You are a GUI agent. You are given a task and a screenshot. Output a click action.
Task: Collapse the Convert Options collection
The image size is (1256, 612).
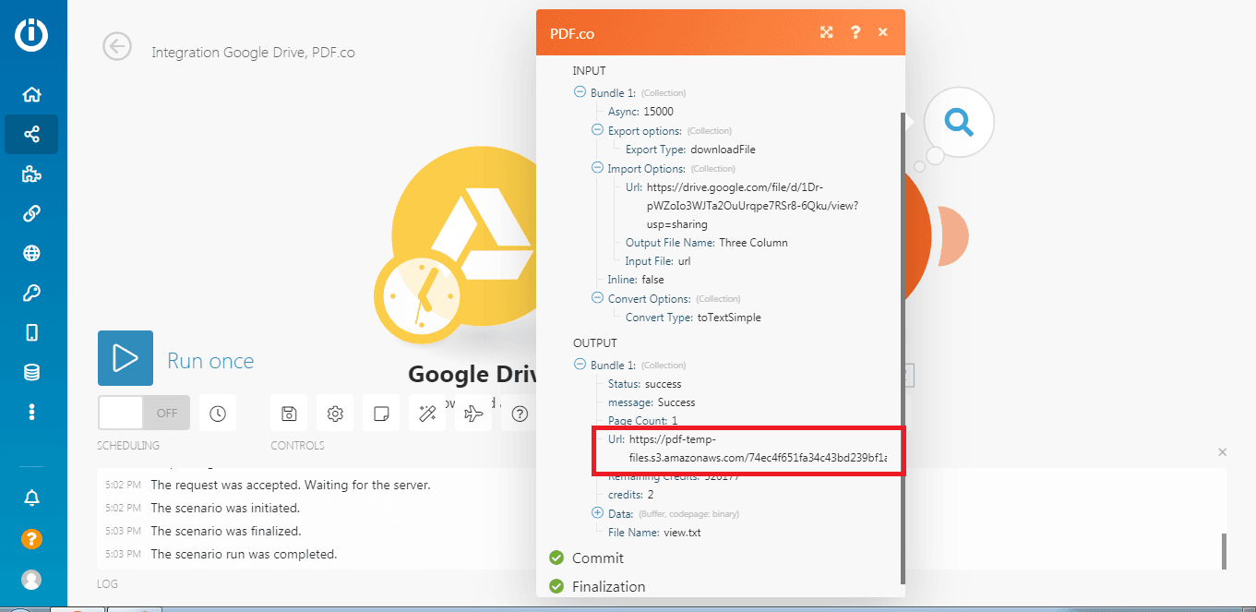(597, 299)
